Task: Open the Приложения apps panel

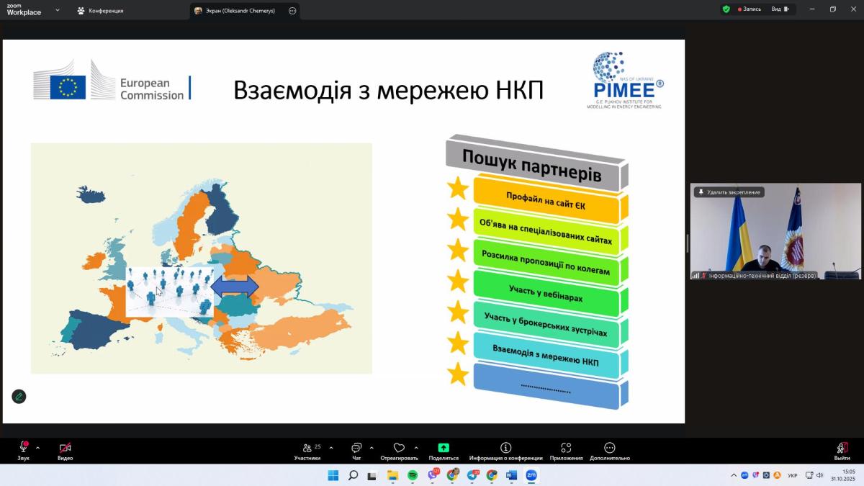Action: tap(566, 451)
